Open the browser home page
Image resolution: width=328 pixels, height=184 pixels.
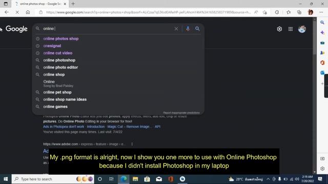28,12
